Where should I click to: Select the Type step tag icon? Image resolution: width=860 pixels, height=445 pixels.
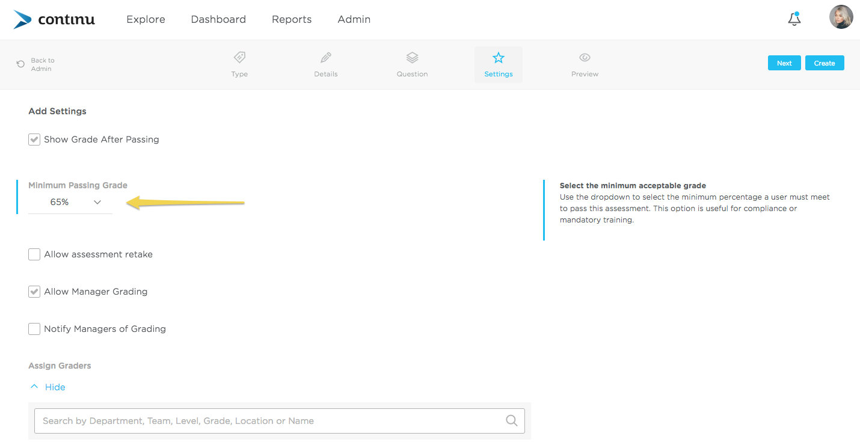(239, 58)
